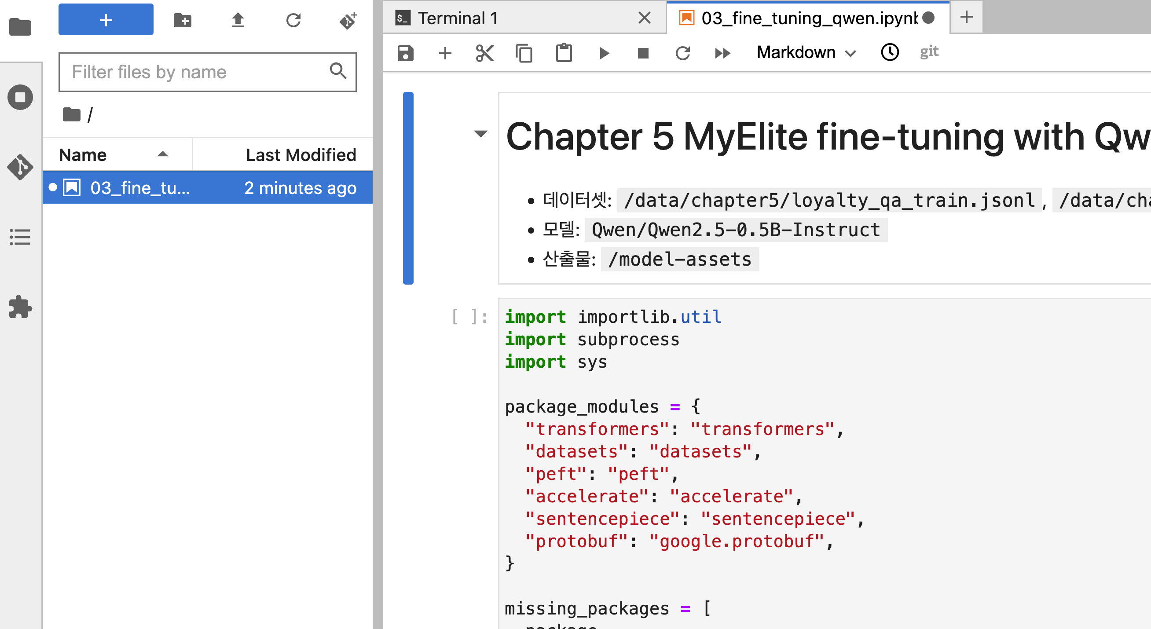Copy the selected cell
Screen dimensions: 1151x629
coord(524,53)
